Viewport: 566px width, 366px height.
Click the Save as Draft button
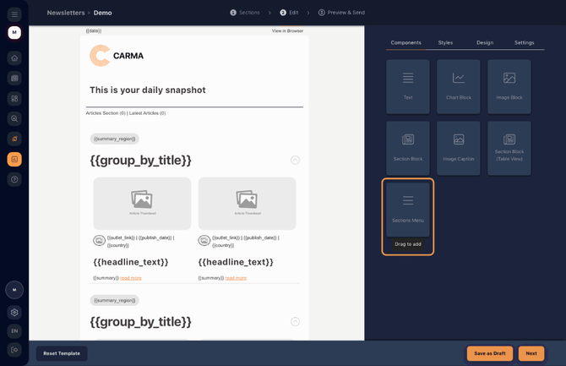(490, 353)
